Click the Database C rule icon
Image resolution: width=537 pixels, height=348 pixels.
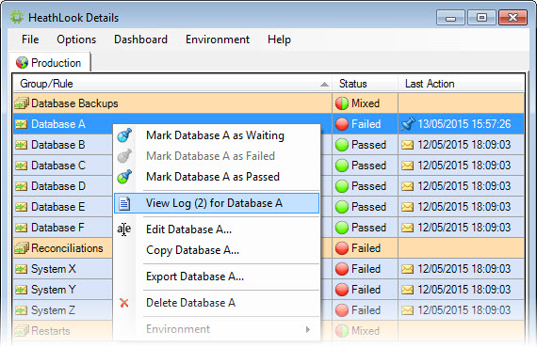(x=22, y=166)
